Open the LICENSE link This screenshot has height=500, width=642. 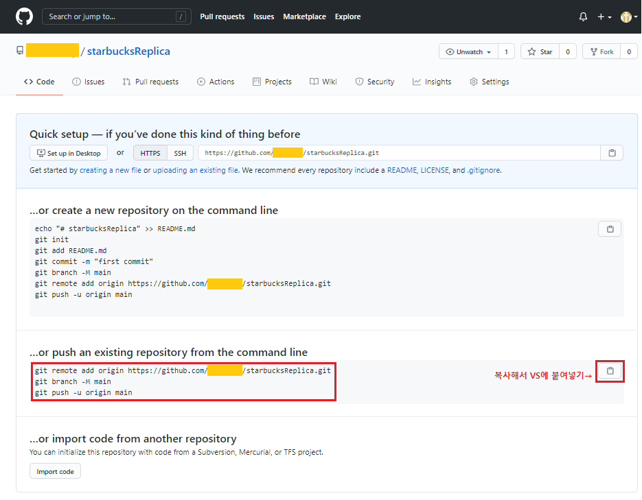tap(435, 170)
